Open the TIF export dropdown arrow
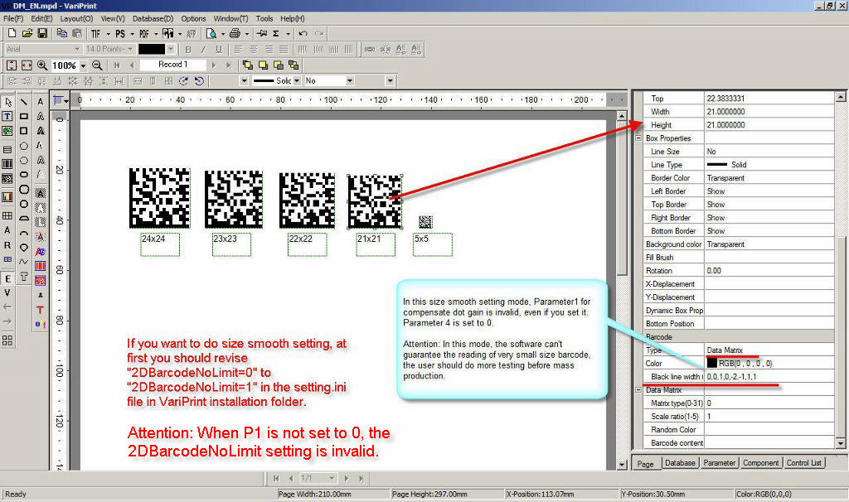 [108, 33]
